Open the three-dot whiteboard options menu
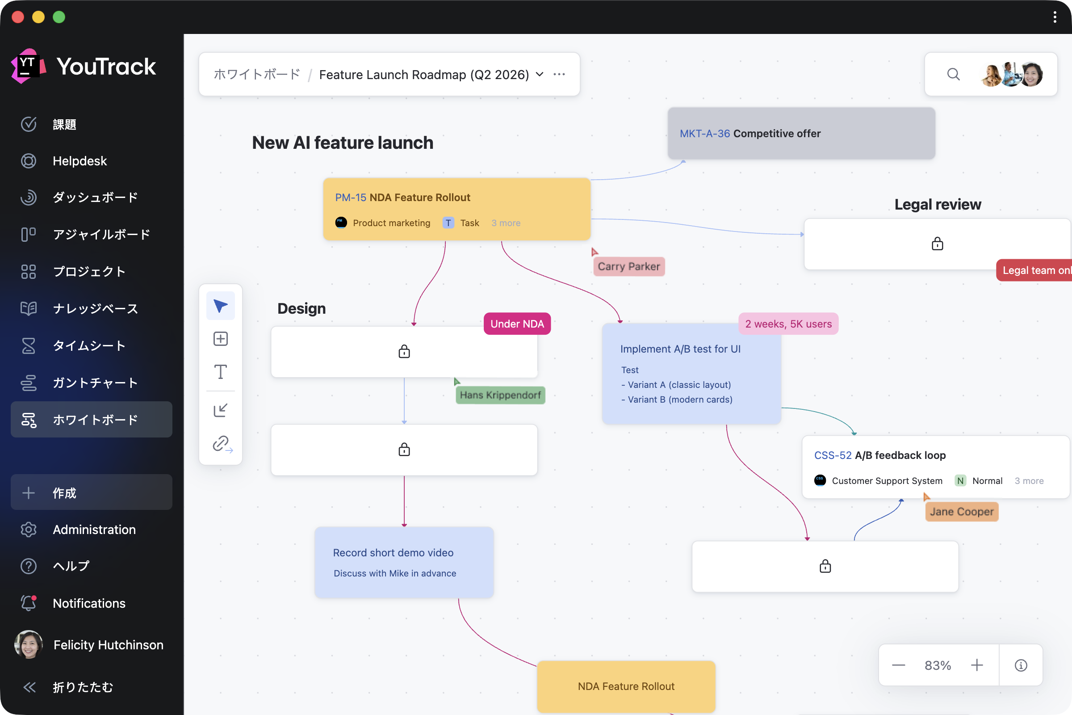 (559, 74)
